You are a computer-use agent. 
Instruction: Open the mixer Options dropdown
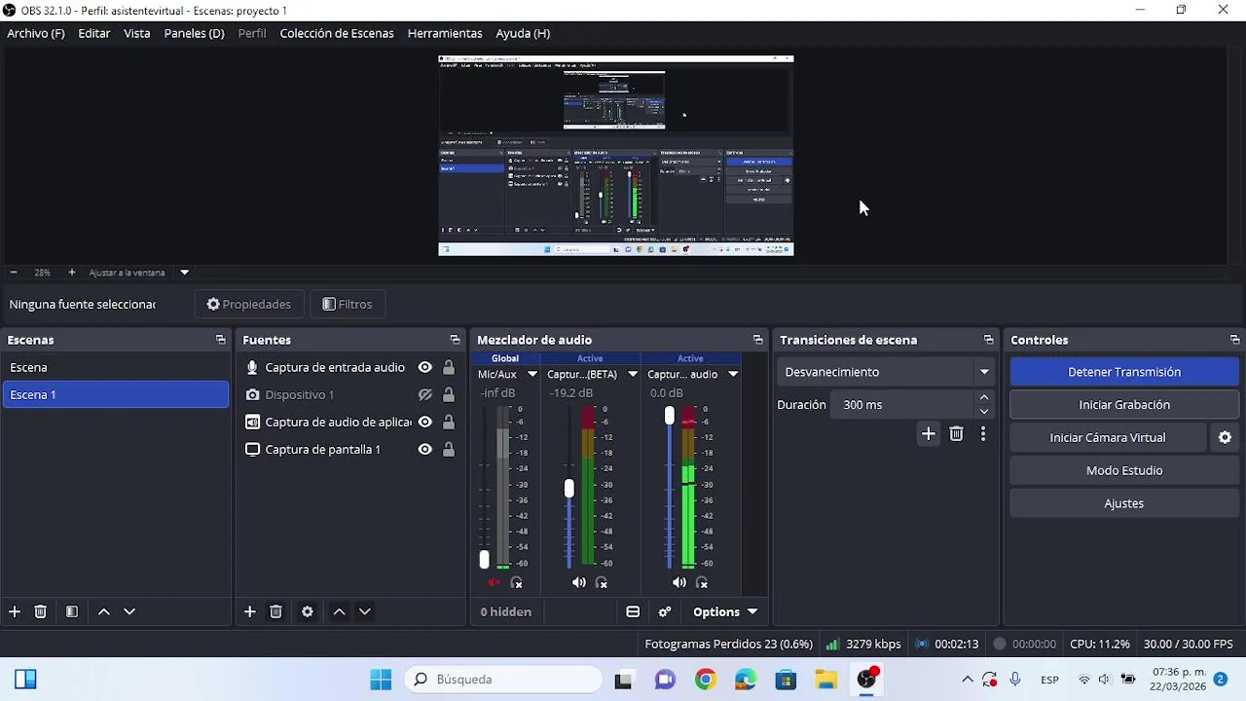725,612
